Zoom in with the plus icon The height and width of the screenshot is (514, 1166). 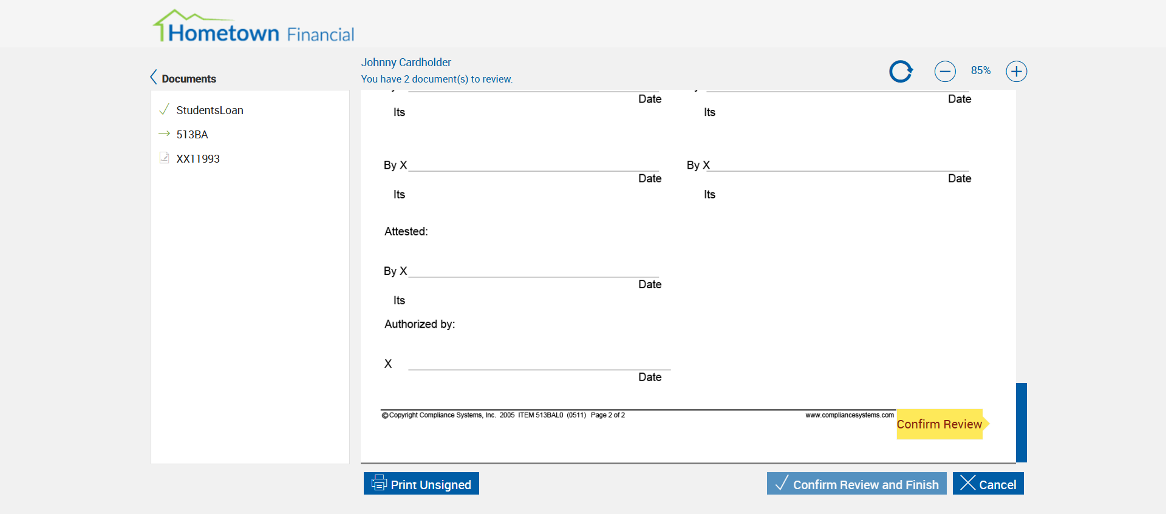click(x=1016, y=72)
